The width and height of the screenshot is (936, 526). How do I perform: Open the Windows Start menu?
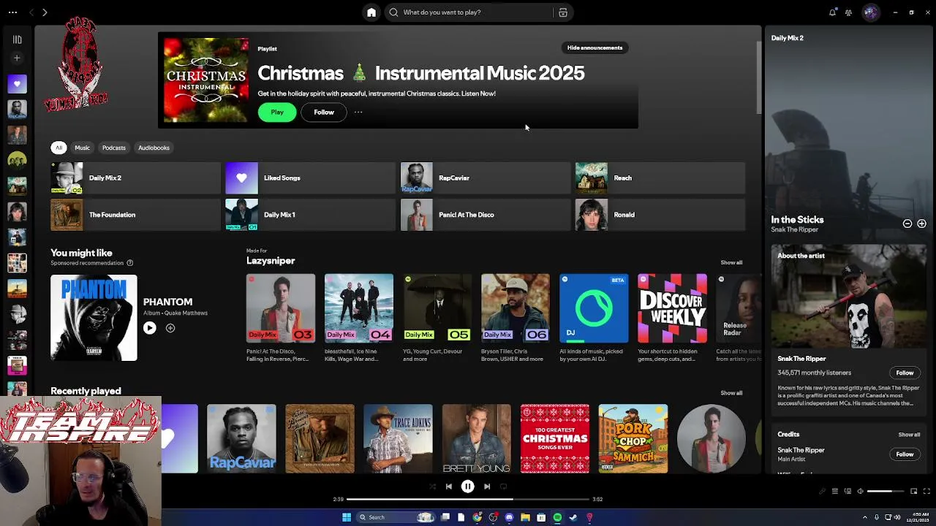click(x=347, y=517)
